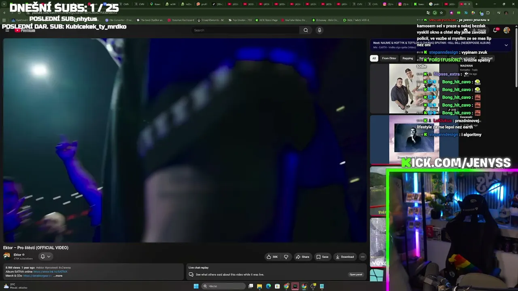
Task: Follow the ektor.lnk.to/SATIVA link
Action: click(x=50, y=272)
